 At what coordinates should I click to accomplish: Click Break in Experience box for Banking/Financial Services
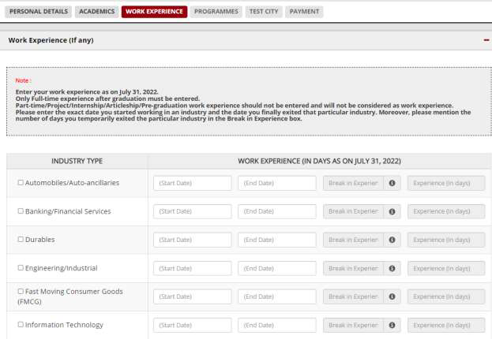(353, 211)
